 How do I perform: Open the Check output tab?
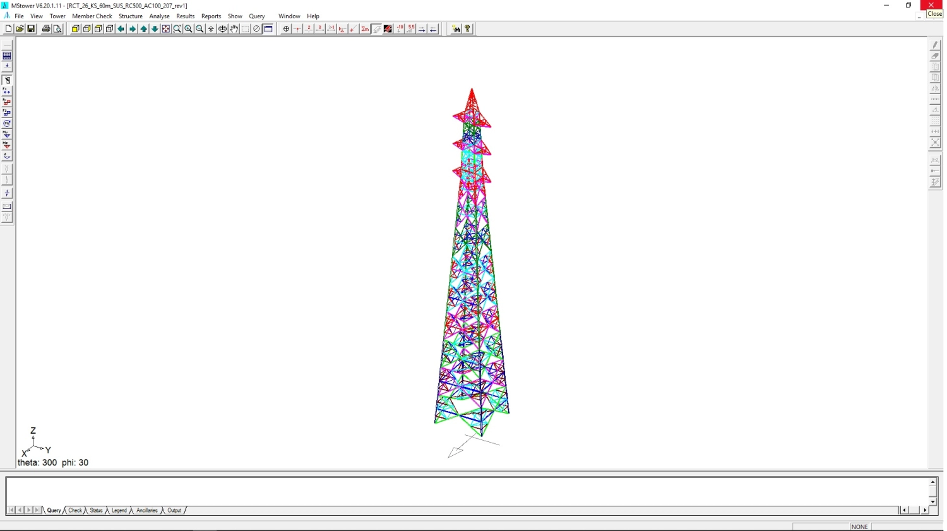[75, 510]
